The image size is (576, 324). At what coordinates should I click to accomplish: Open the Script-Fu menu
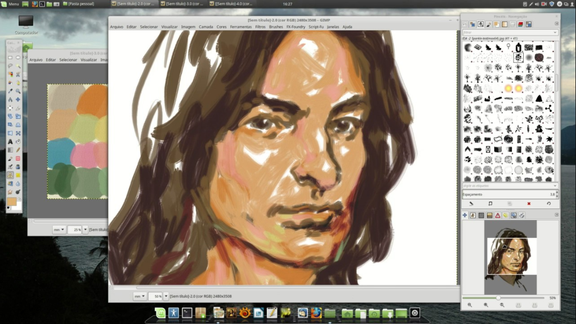316,27
